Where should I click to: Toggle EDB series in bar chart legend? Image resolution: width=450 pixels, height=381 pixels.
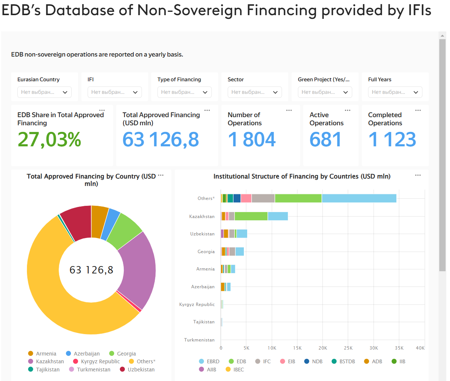(x=238, y=361)
